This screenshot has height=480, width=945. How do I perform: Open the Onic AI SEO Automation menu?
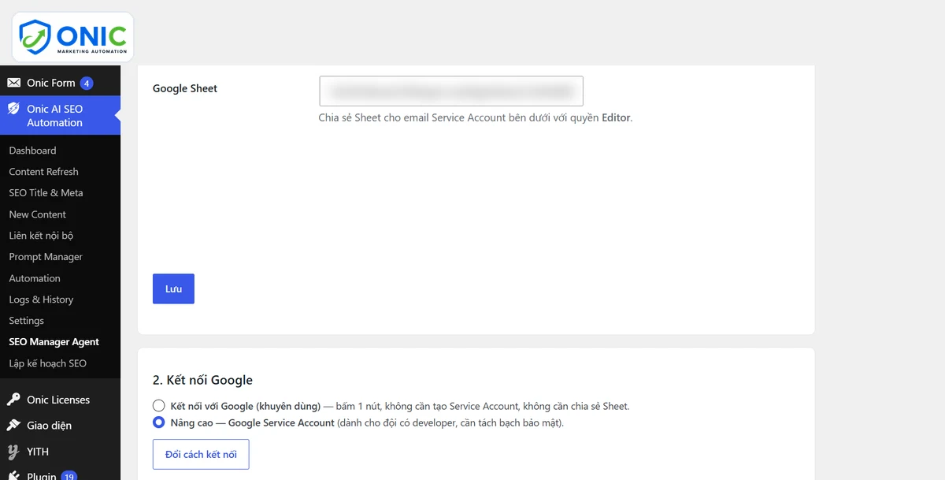(x=60, y=116)
